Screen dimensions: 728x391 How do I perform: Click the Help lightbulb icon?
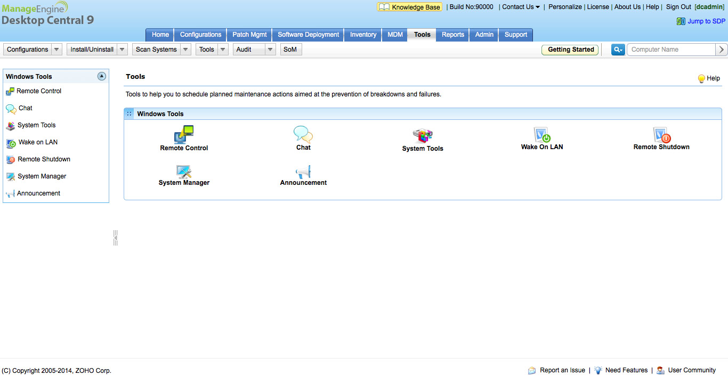pyautogui.click(x=701, y=79)
